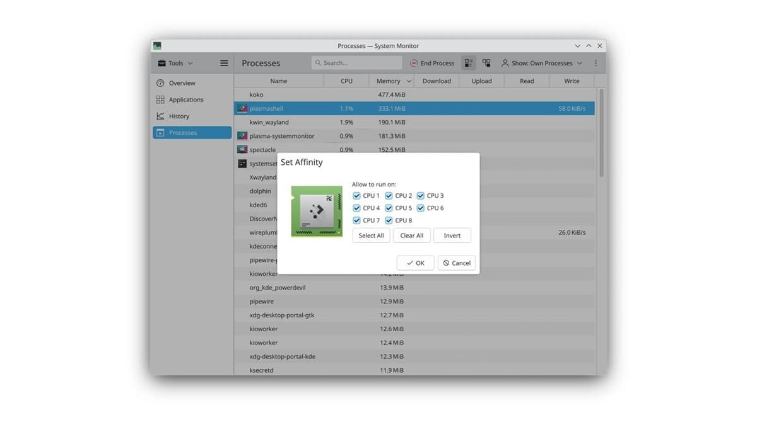
Task: Click the plasmashell process icon
Action: 242,109
